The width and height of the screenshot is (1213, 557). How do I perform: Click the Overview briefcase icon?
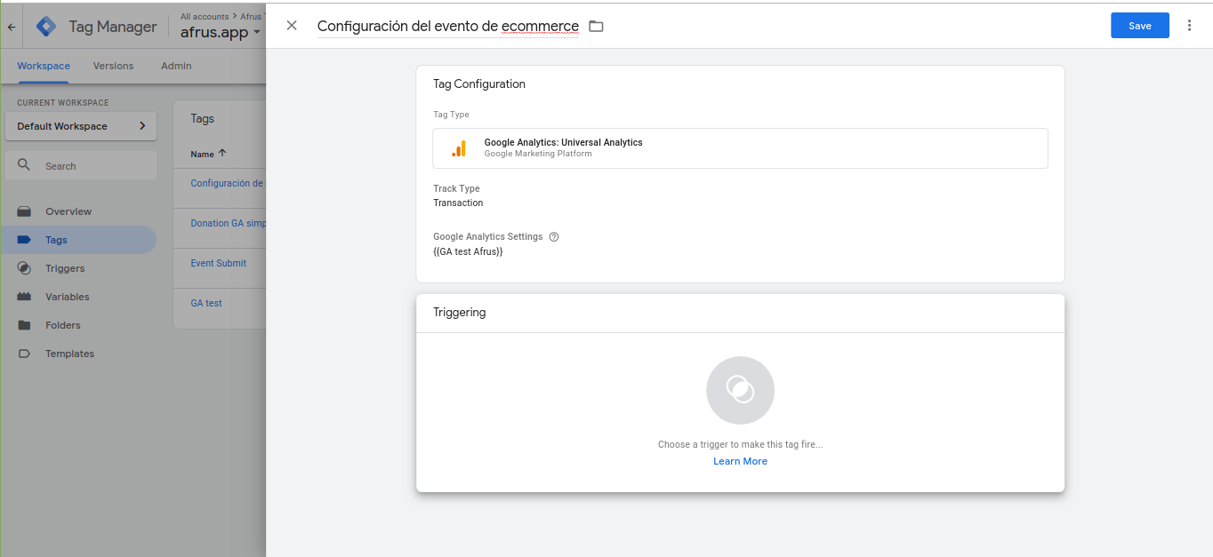pos(24,211)
